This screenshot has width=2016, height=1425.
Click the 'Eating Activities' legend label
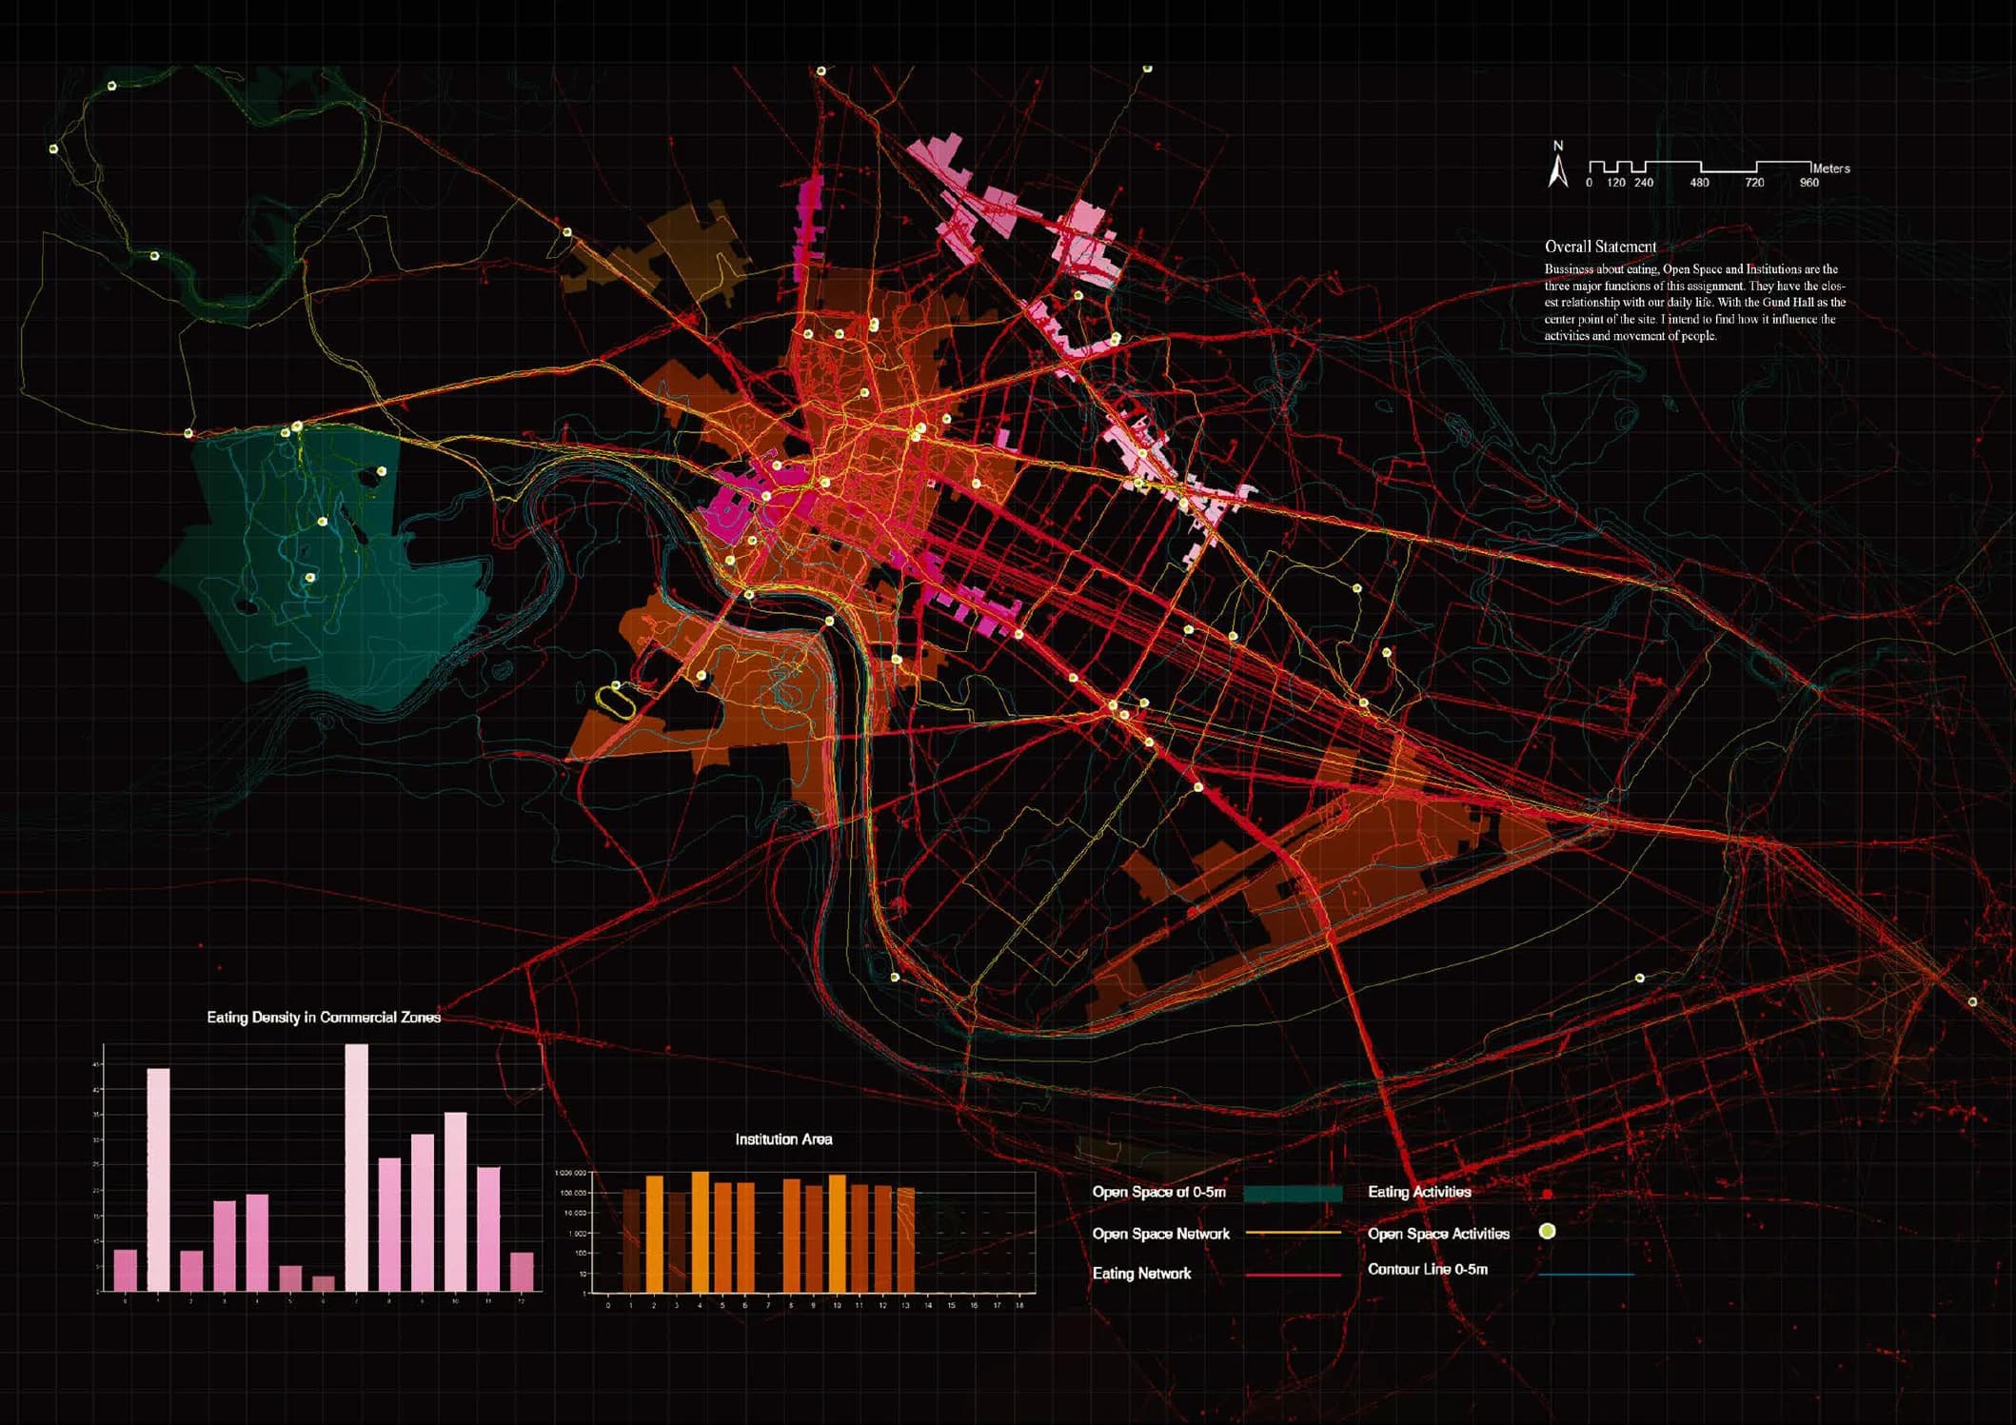tap(1419, 1192)
